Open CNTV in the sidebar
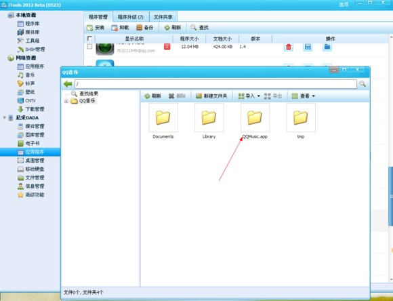 tap(26, 100)
